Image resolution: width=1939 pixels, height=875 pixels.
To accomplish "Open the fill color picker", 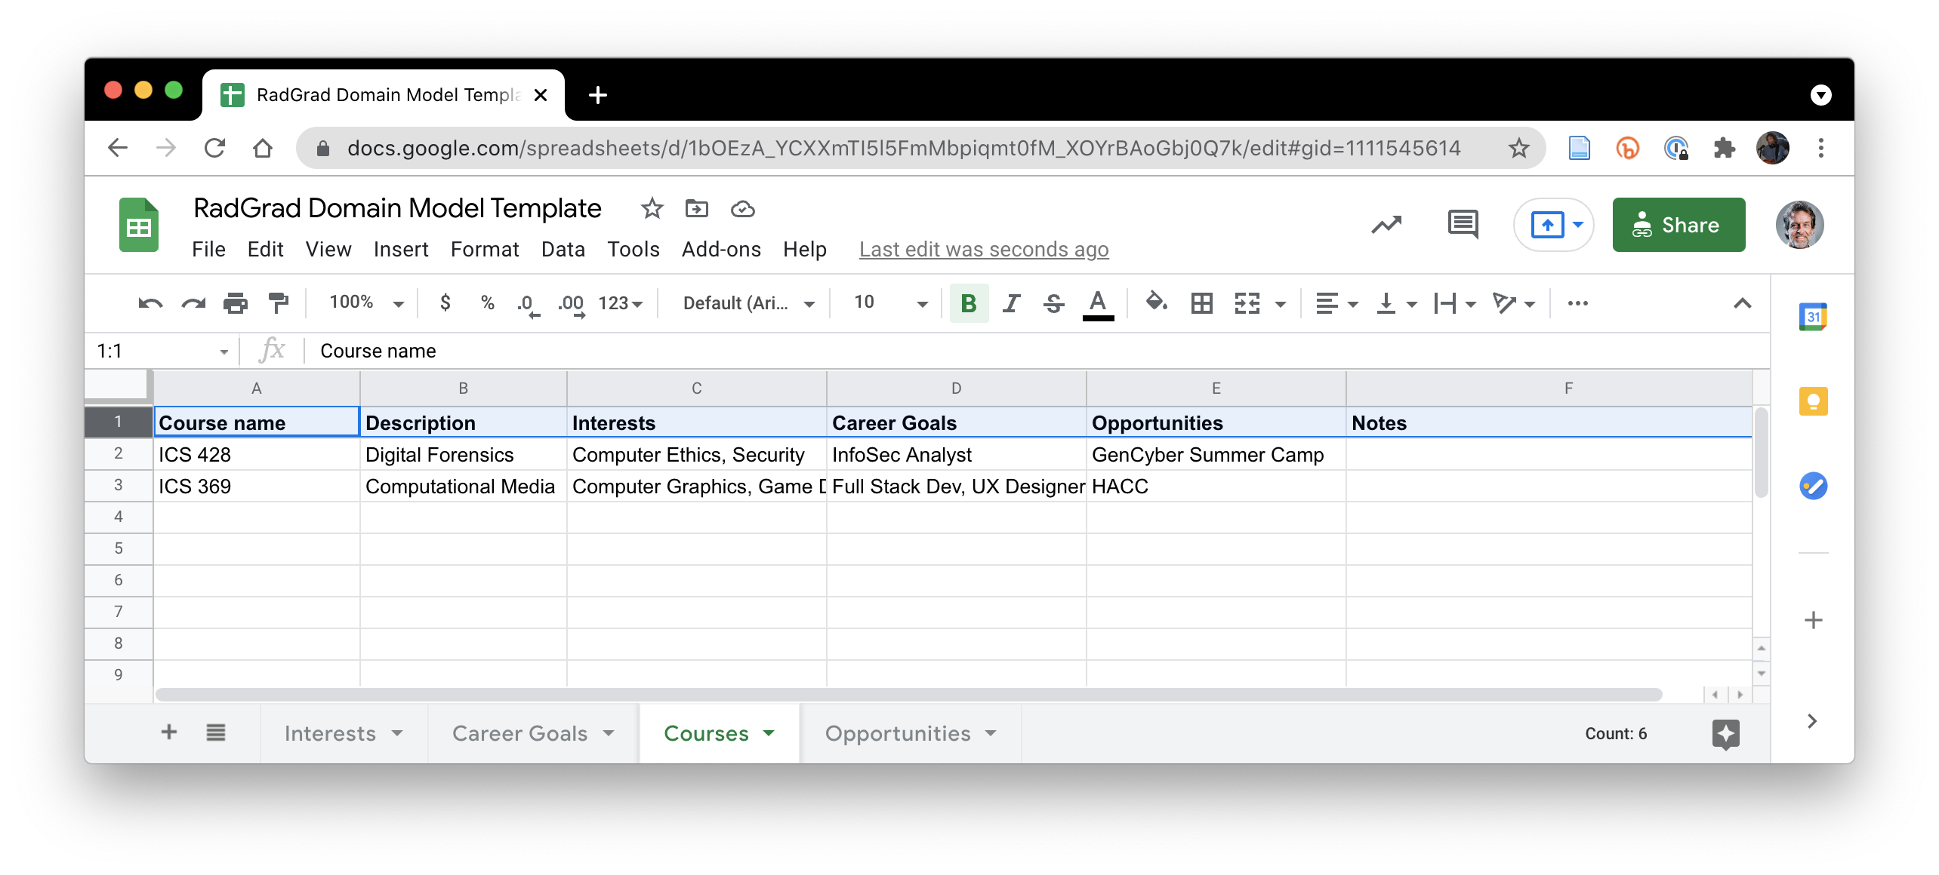I will pos(1156,302).
